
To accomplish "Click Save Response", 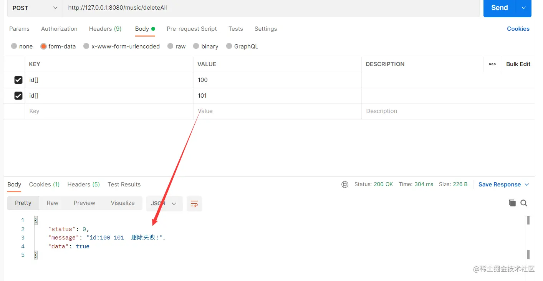I will pos(500,185).
